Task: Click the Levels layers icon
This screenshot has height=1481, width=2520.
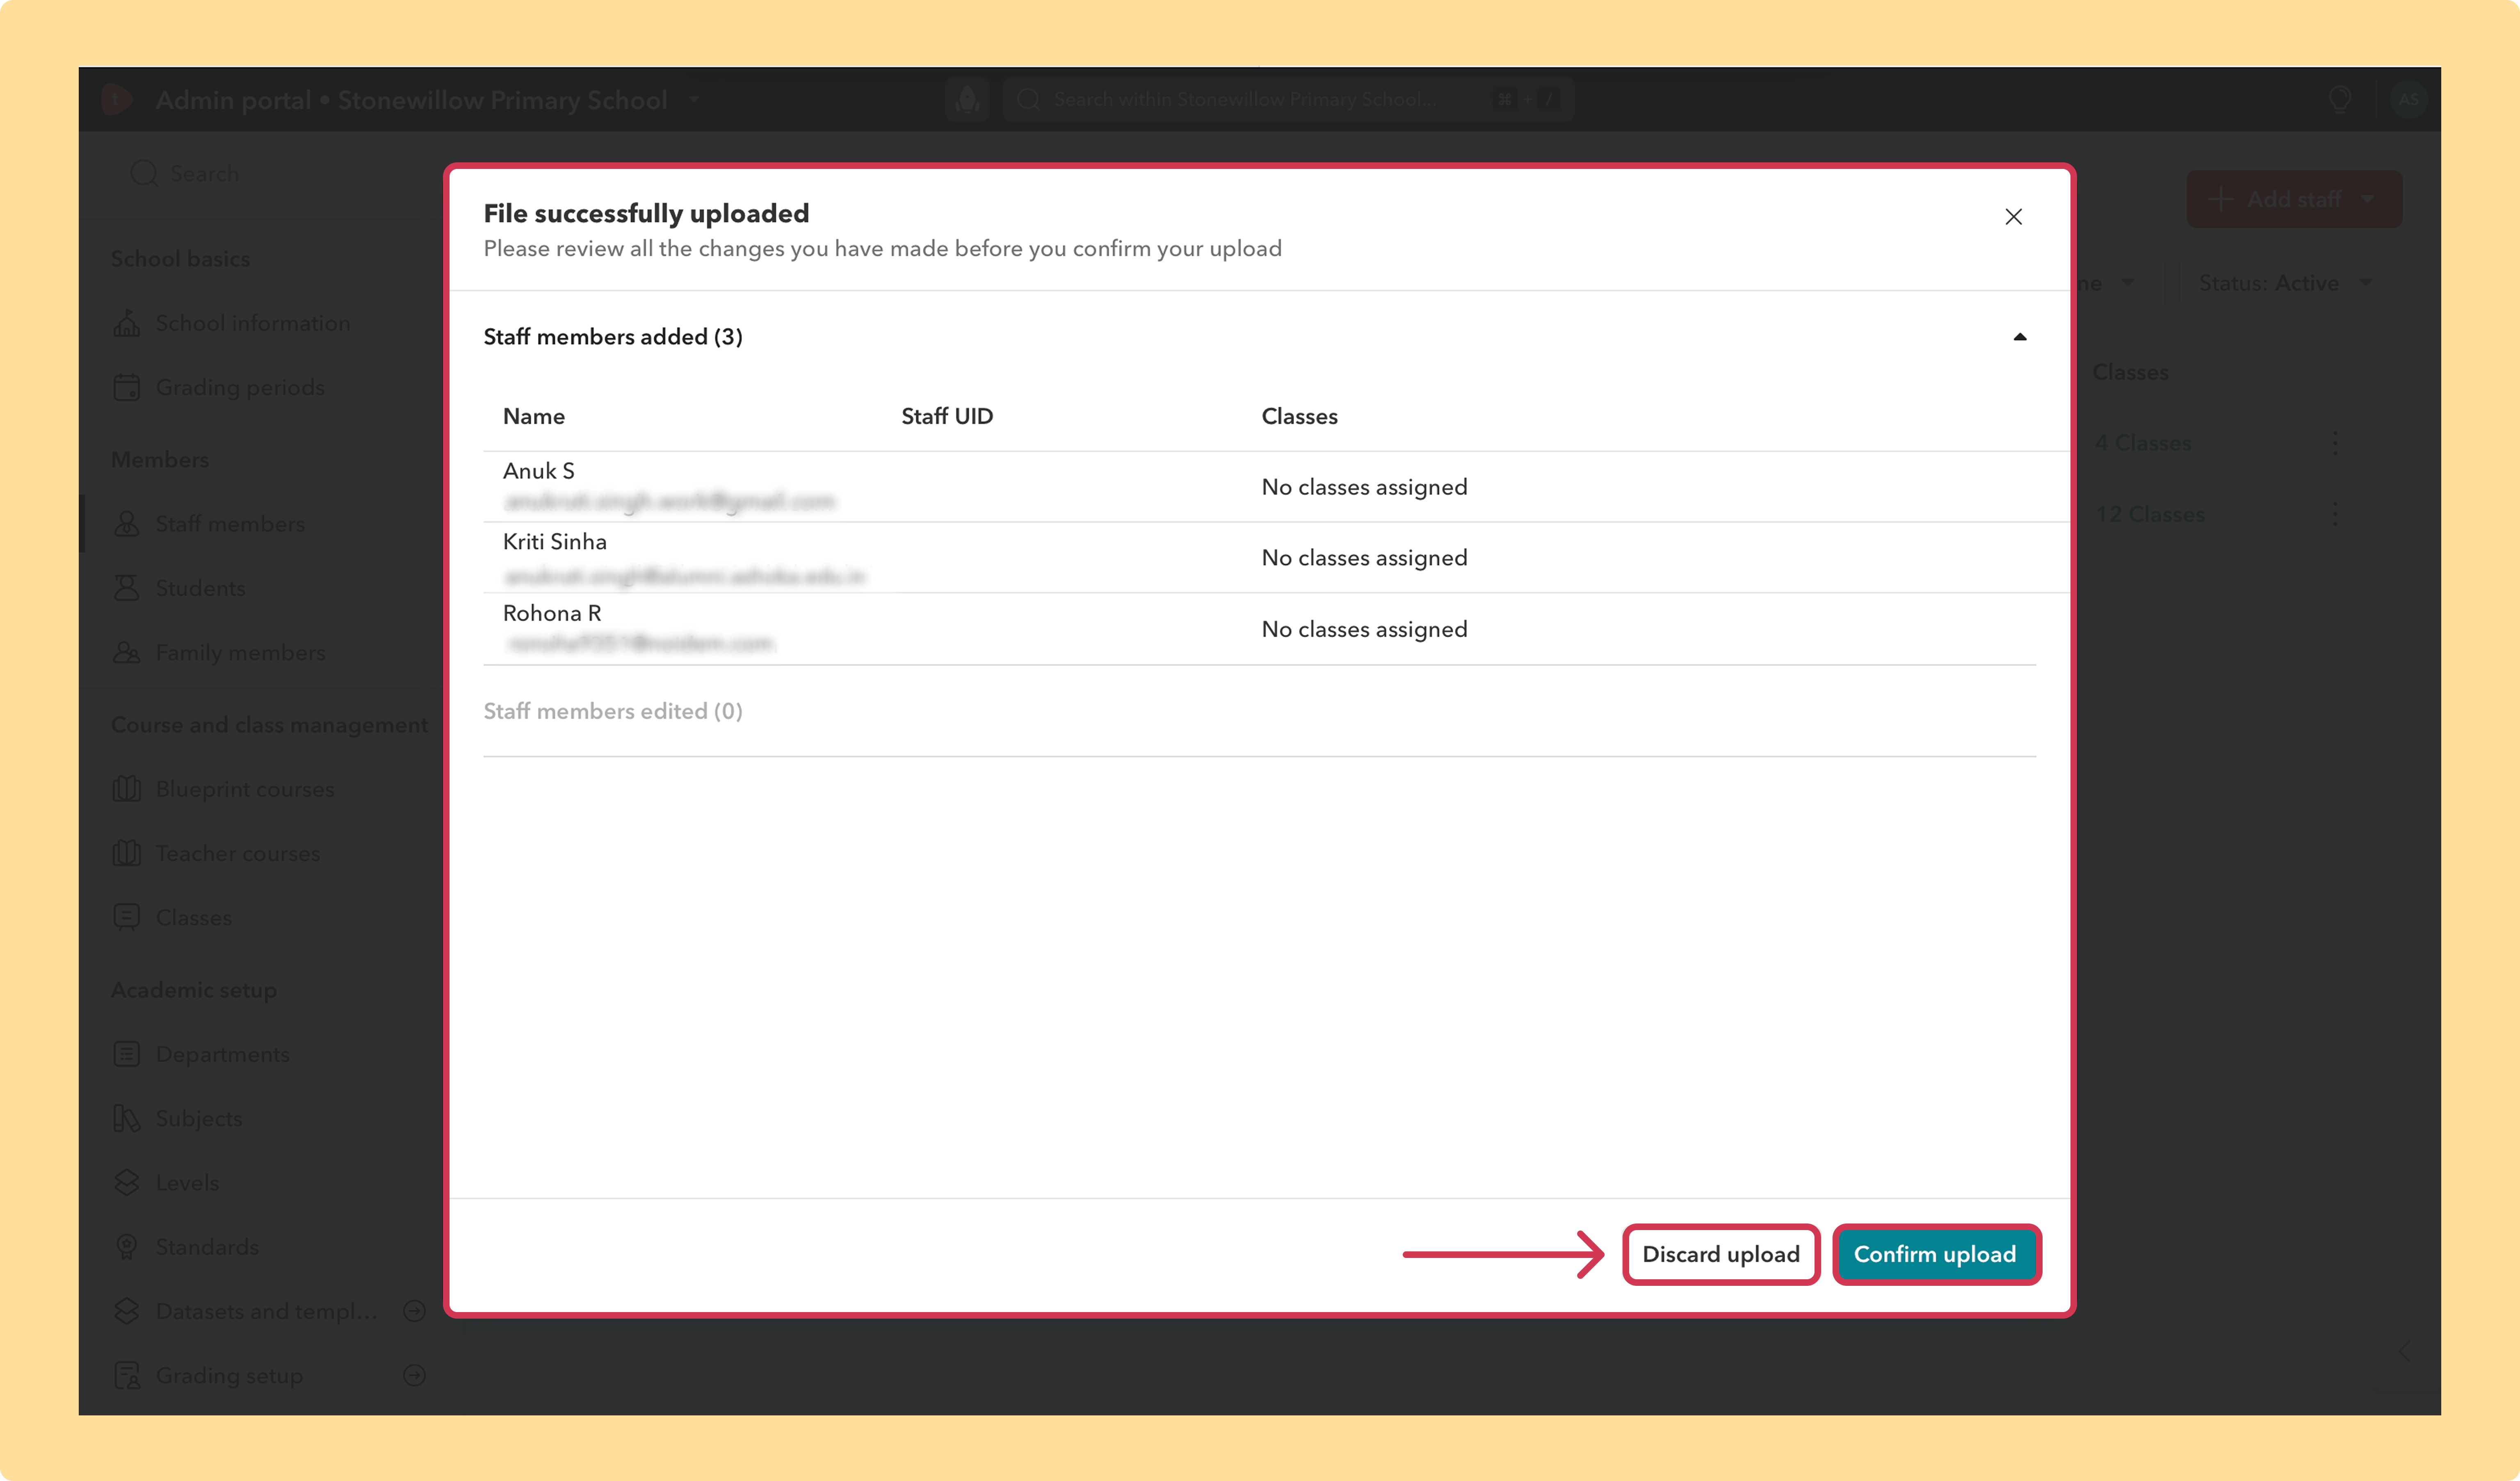Action: click(x=127, y=1182)
